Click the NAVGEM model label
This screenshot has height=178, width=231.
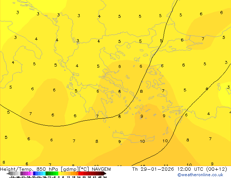click(x=101, y=169)
